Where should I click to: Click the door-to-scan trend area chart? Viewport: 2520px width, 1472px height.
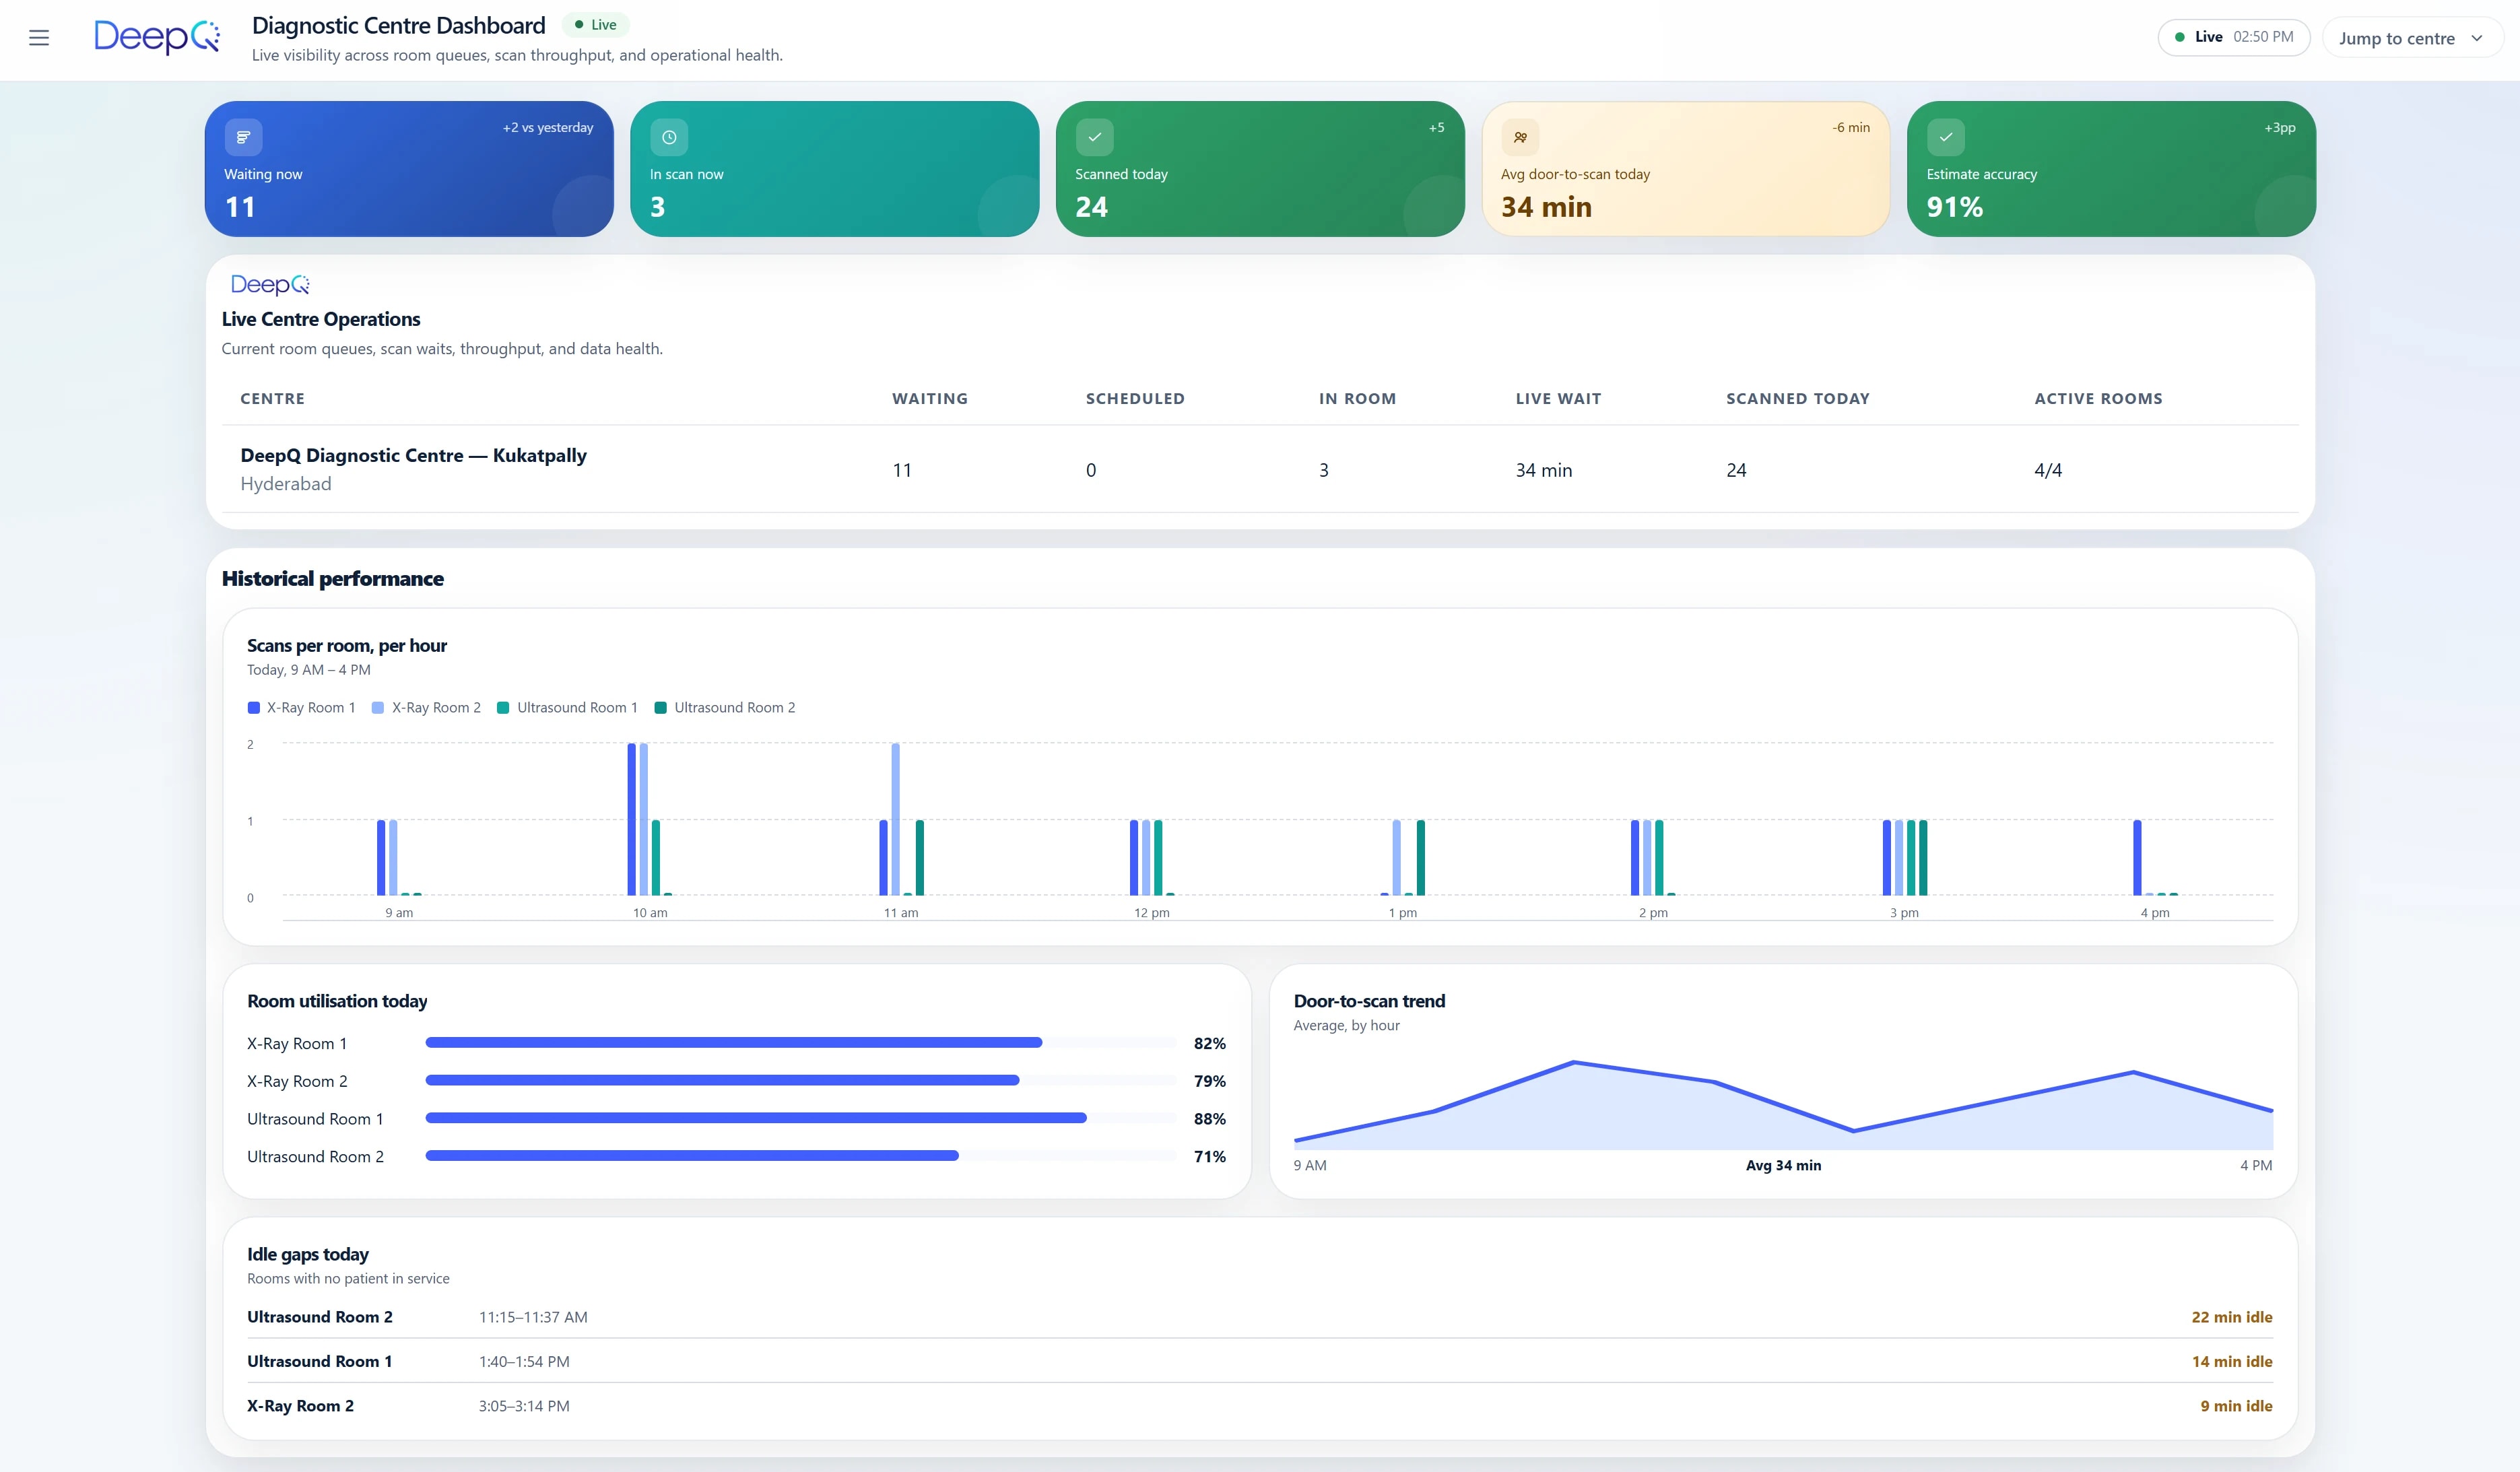pyautogui.click(x=1783, y=1105)
